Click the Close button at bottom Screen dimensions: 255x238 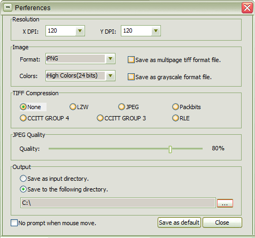coord(222,222)
